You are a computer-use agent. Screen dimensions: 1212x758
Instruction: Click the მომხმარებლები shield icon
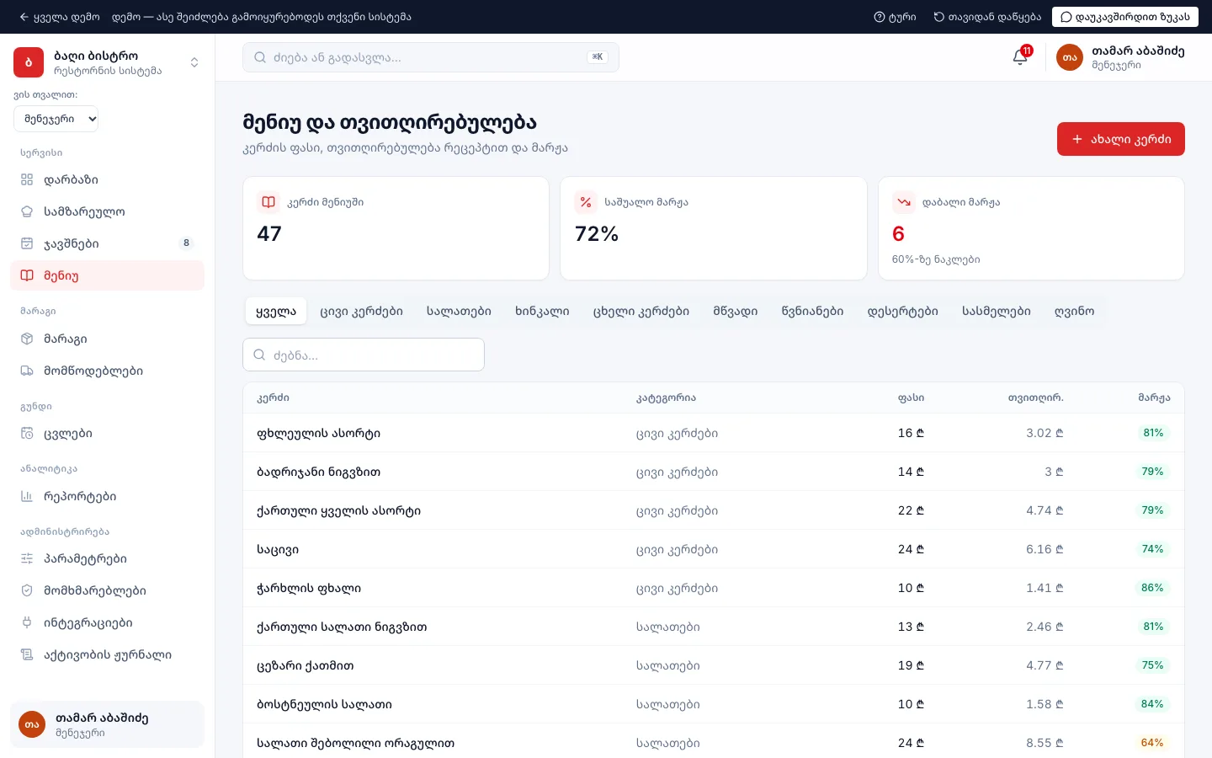pyautogui.click(x=27, y=590)
